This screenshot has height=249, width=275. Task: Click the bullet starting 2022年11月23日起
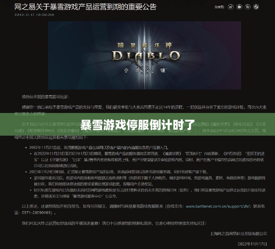[99, 148]
